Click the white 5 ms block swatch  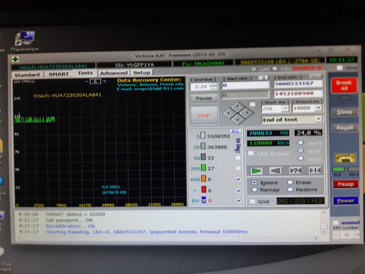click(203, 135)
